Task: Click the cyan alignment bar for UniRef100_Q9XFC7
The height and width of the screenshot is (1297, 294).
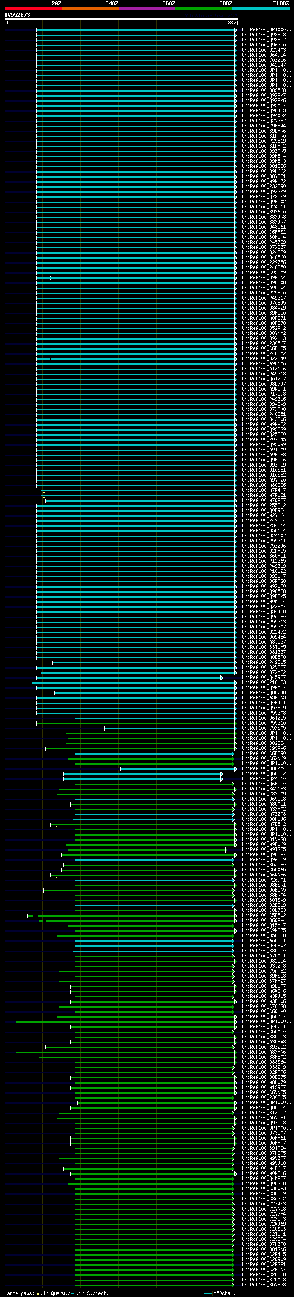Action: point(136,40)
